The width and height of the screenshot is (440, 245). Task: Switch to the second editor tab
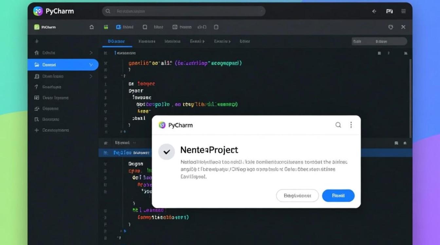pos(147,41)
